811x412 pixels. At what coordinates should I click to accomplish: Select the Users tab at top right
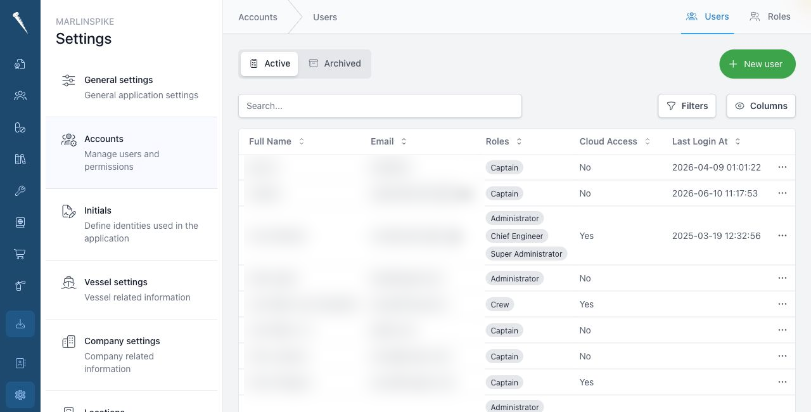tap(707, 17)
